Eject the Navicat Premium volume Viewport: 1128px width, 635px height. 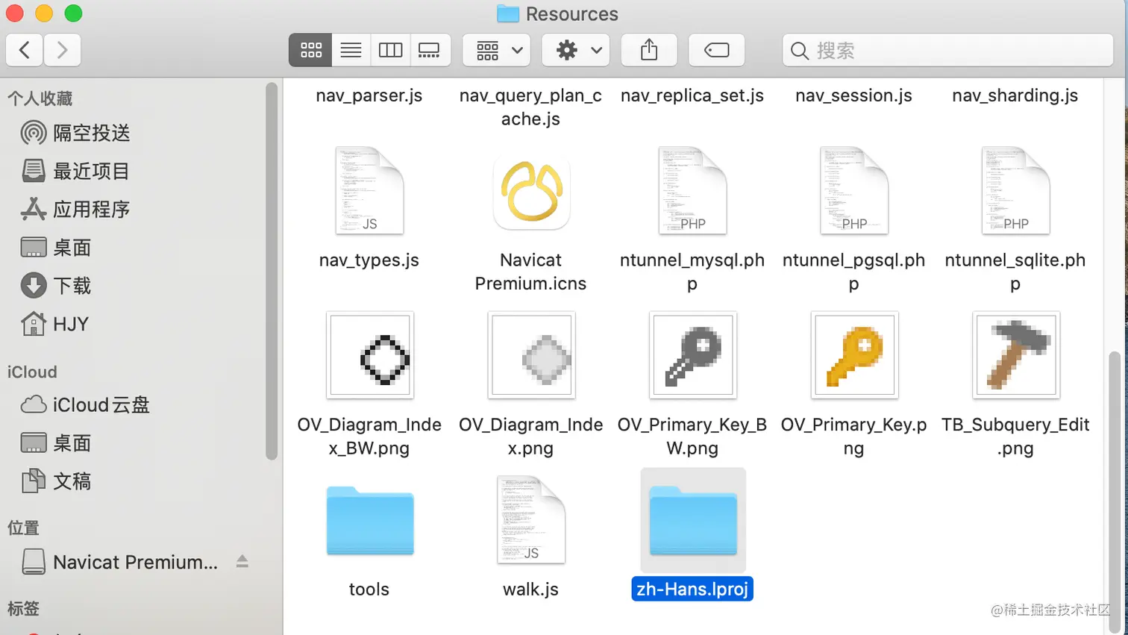[242, 562]
